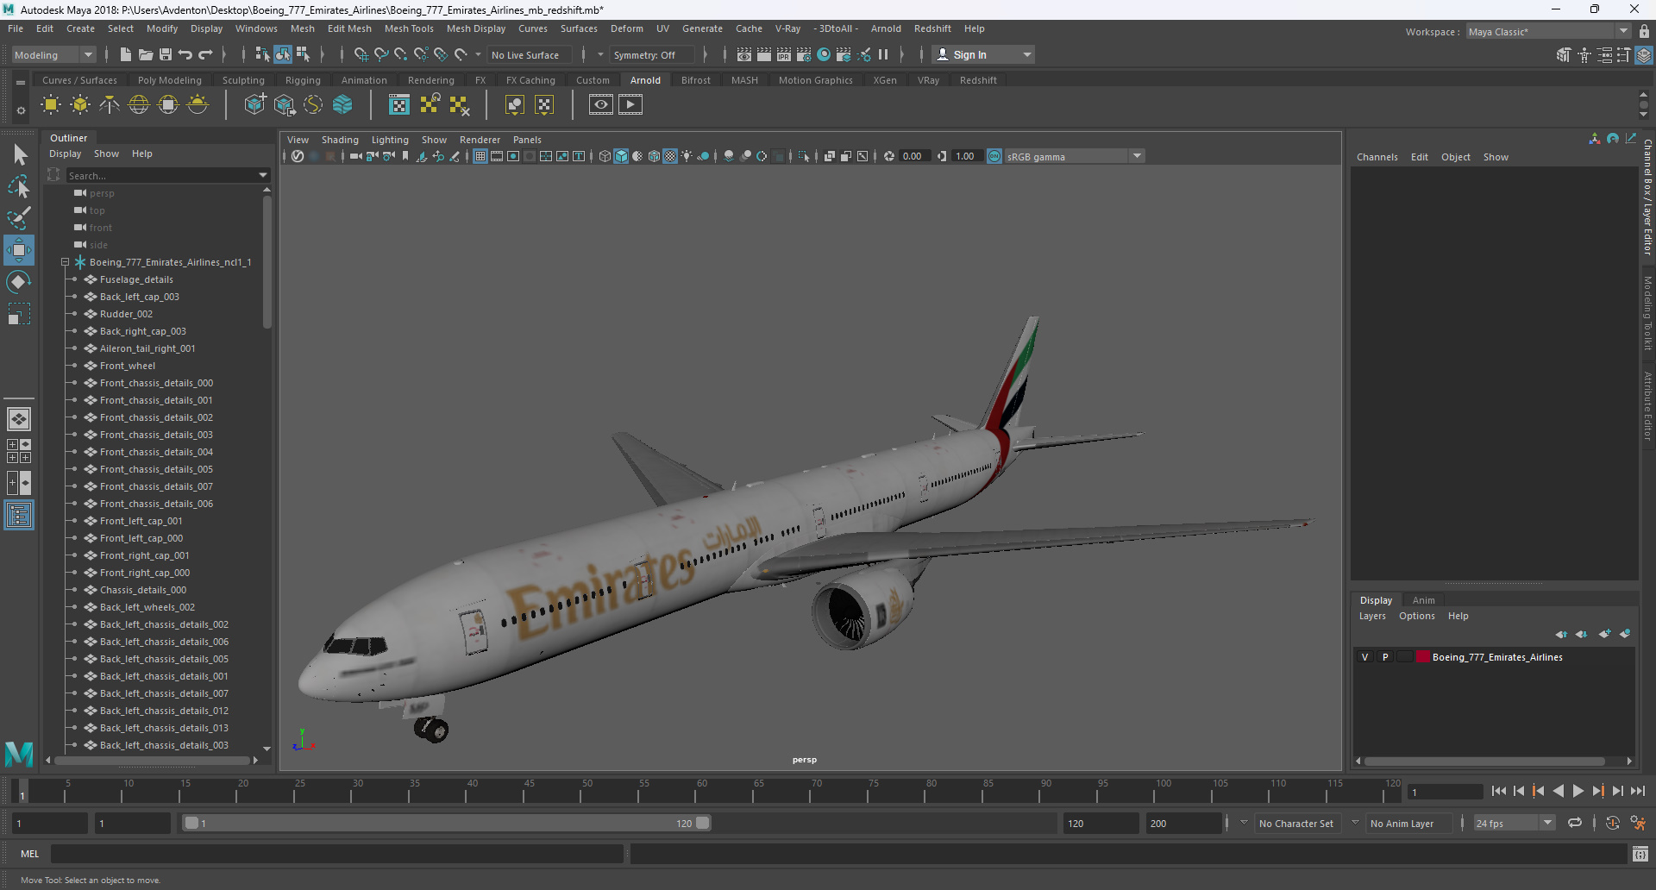The image size is (1656, 890).
Task: Open the viewport Shading menu
Action: pos(340,140)
